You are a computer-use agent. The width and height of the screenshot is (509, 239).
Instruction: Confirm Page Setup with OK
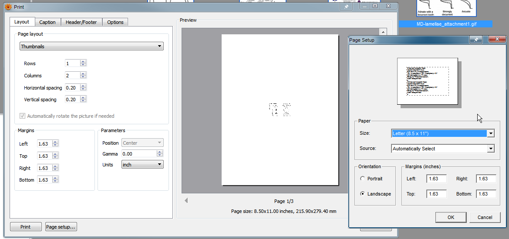pyautogui.click(x=451, y=217)
